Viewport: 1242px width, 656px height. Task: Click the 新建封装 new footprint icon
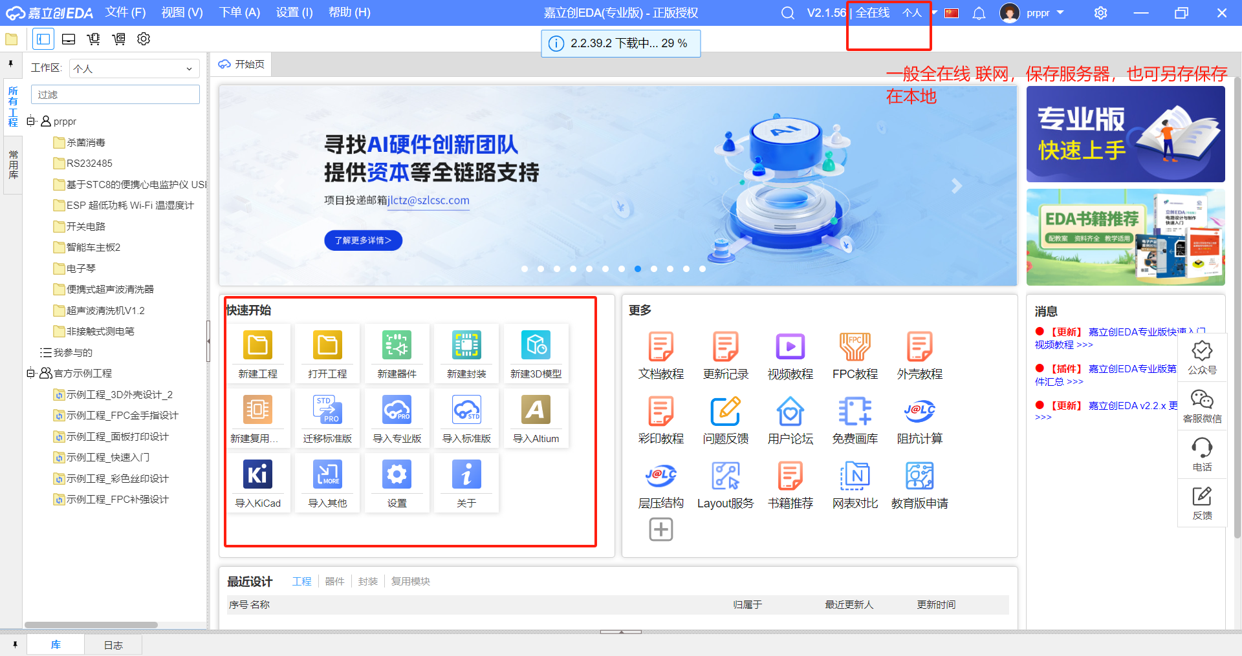pos(466,345)
